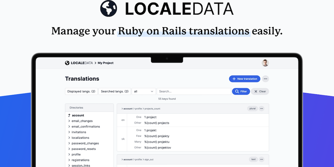Apply the Filter button
The height and width of the screenshot is (167, 334).
[x=241, y=91]
